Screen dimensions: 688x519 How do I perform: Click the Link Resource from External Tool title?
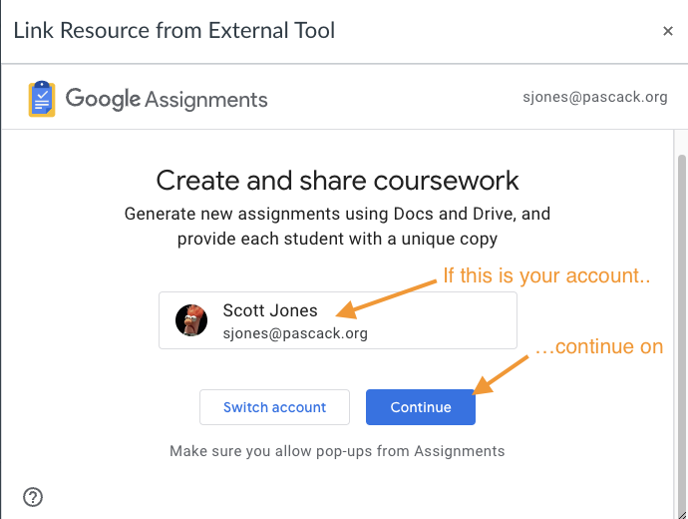(x=174, y=31)
